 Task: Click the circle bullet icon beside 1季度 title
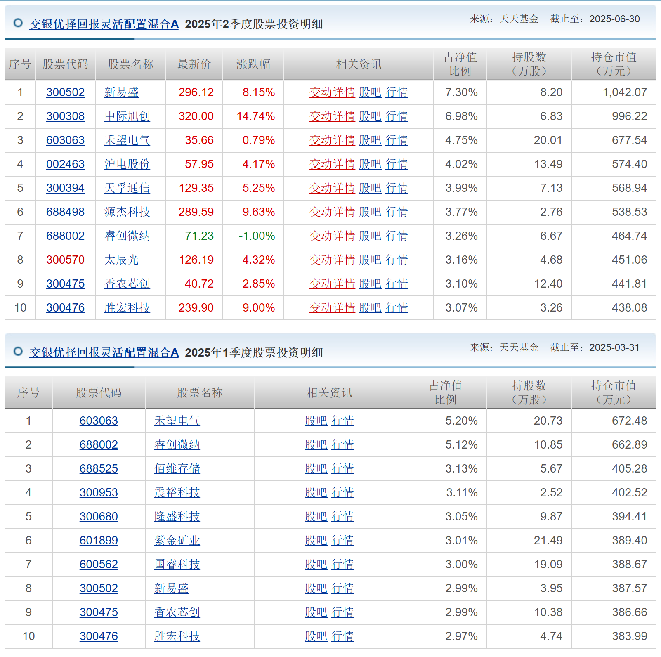coord(18,351)
